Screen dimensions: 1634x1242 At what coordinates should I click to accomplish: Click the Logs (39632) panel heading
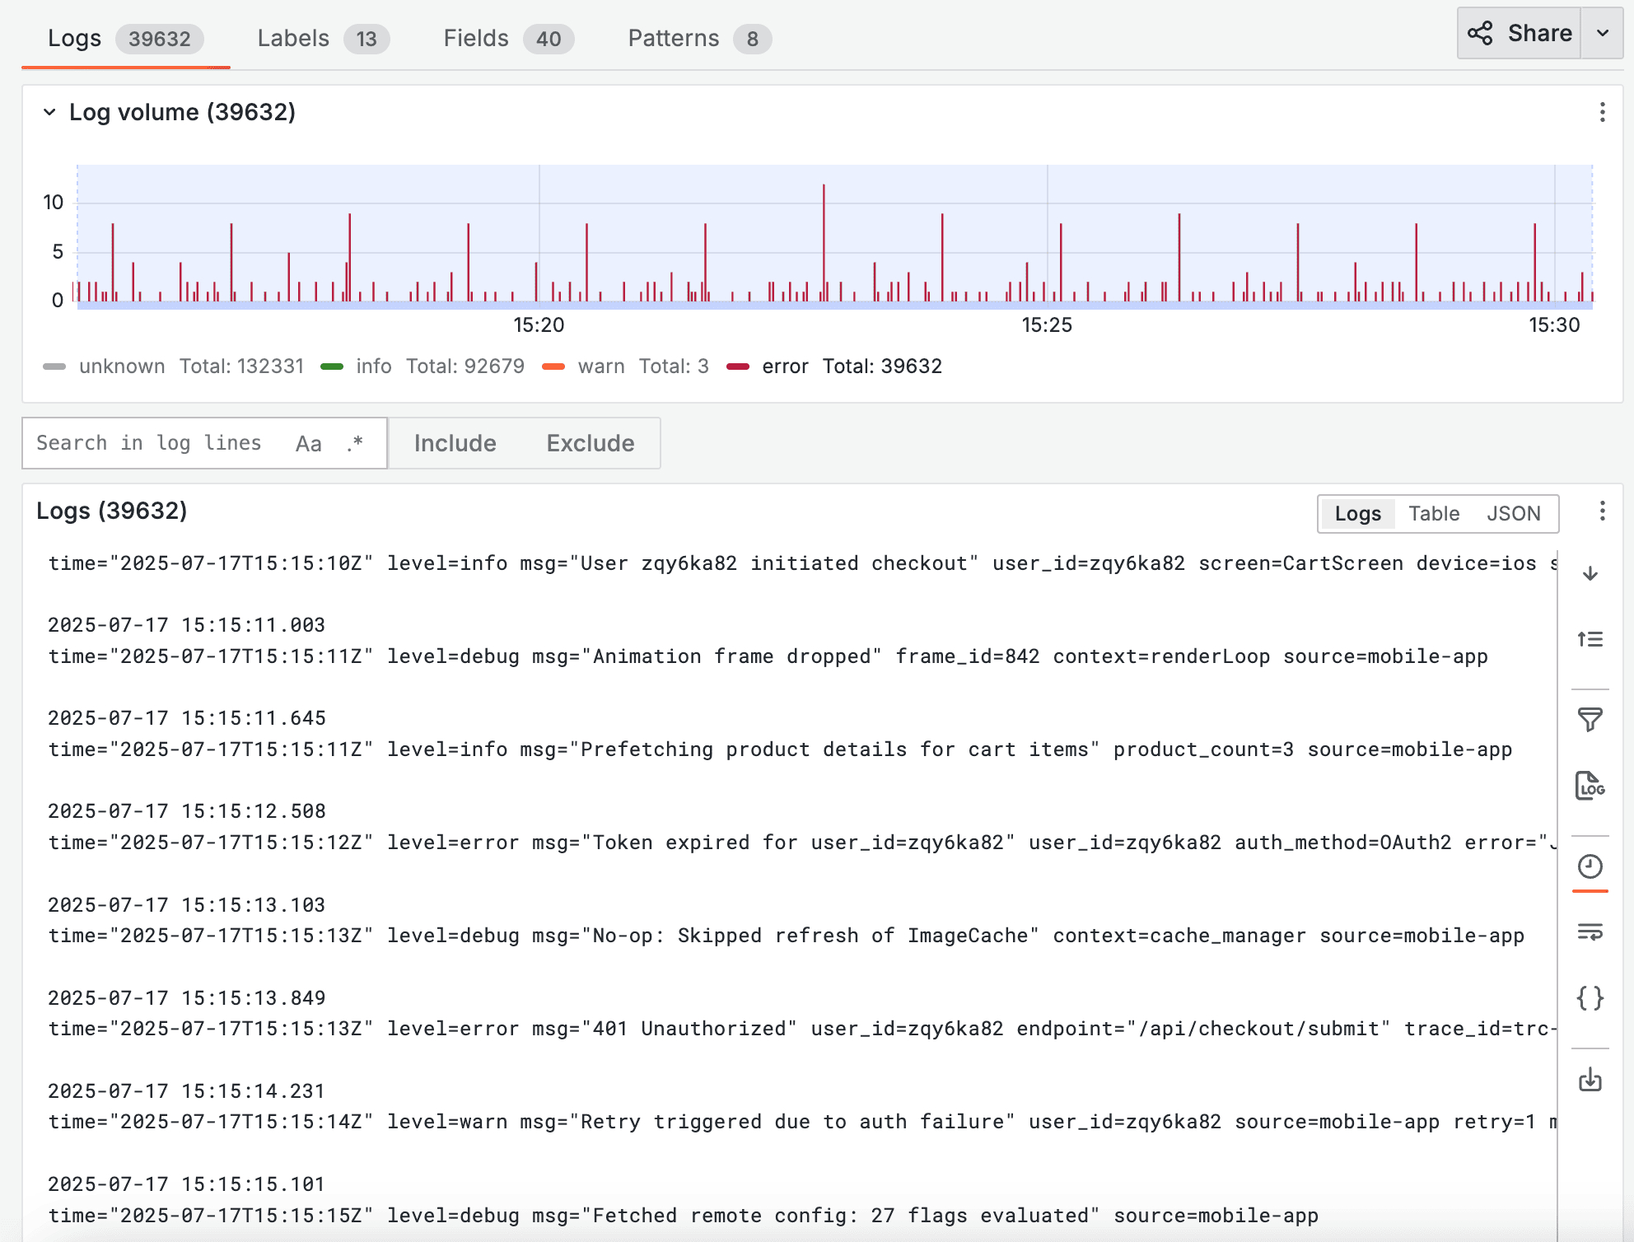click(112, 511)
